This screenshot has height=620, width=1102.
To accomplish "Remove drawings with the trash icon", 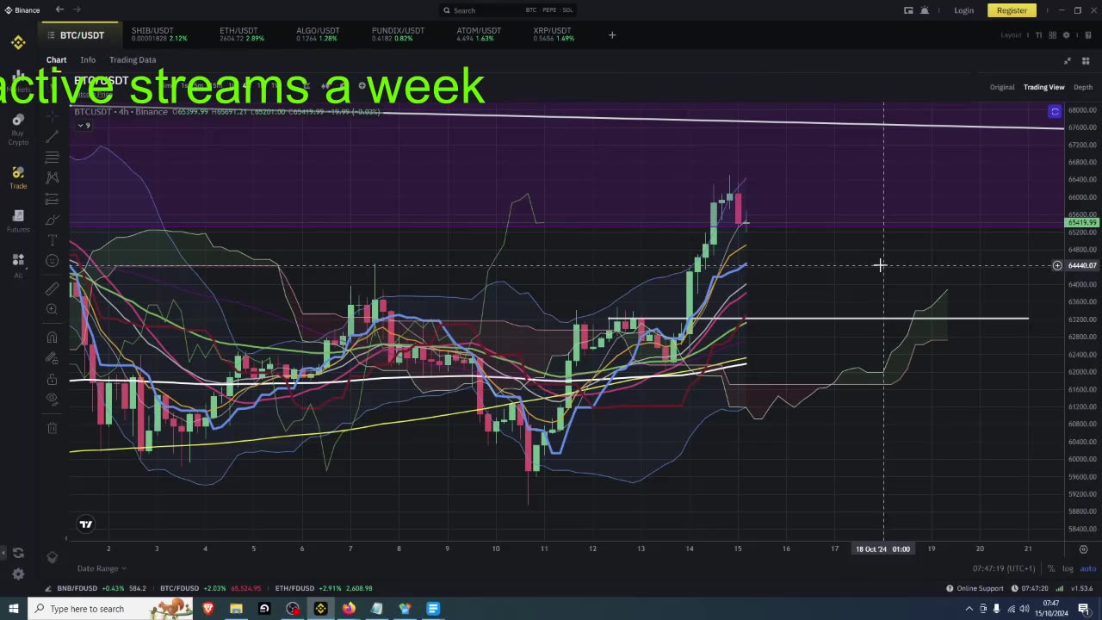I will [52, 427].
